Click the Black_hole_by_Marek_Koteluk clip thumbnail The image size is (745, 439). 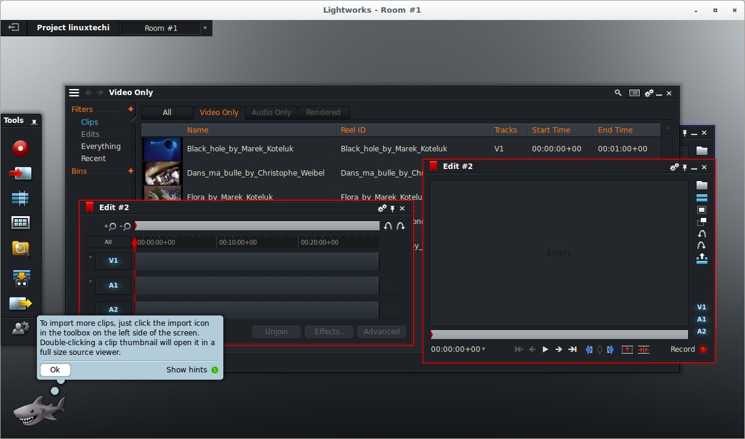[162, 148]
